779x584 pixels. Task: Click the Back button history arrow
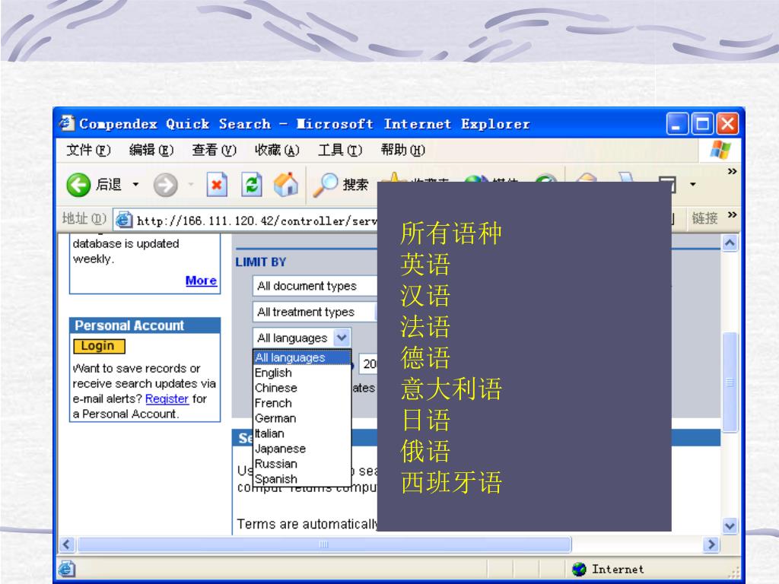pyautogui.click(x=135, y=185)
